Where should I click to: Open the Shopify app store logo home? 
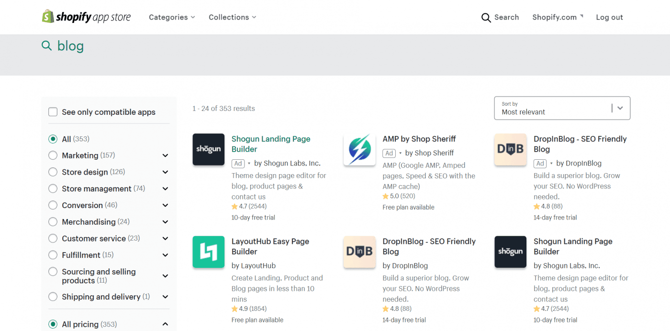coord(86,17)
